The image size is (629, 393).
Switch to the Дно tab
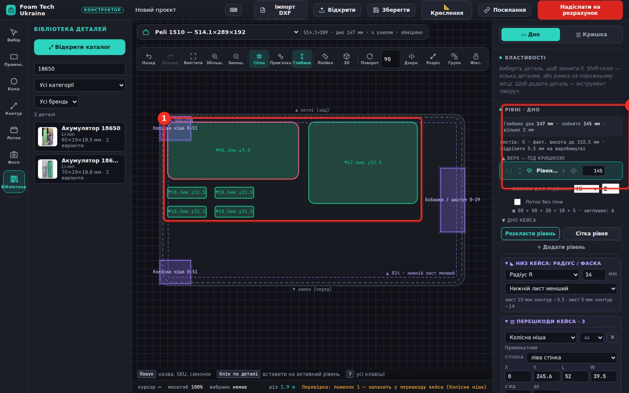coord(530,34)
